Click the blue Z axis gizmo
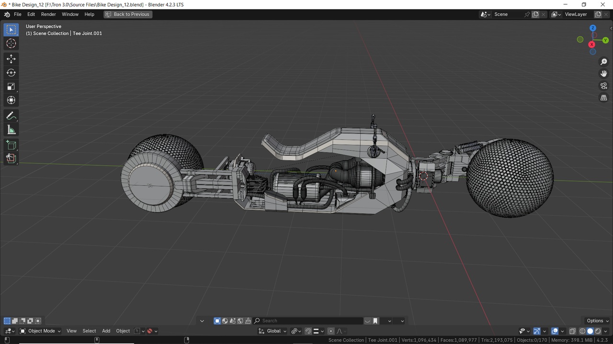The height and width of the screenshot is (344, 613). click(593, 28)
